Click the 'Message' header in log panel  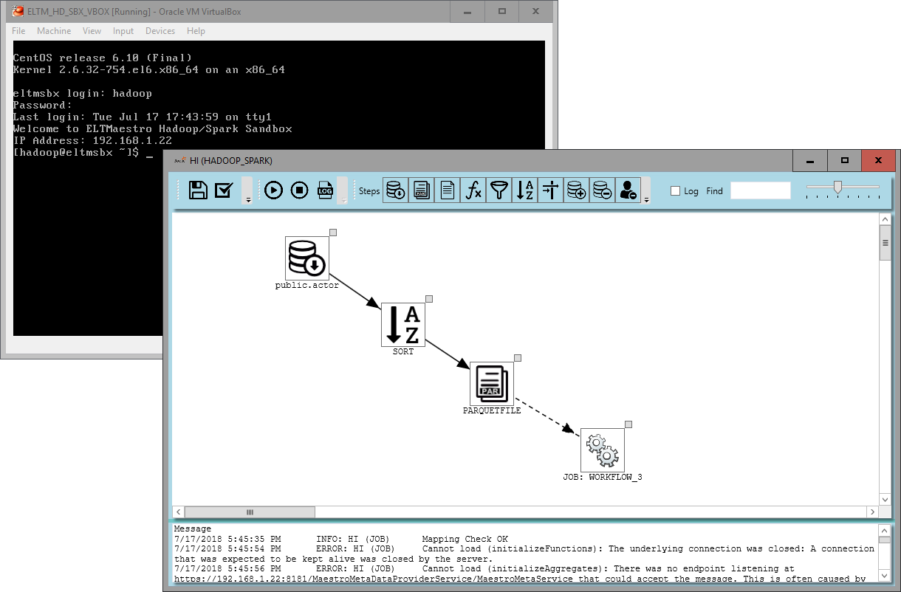click(x=192, y=529)
